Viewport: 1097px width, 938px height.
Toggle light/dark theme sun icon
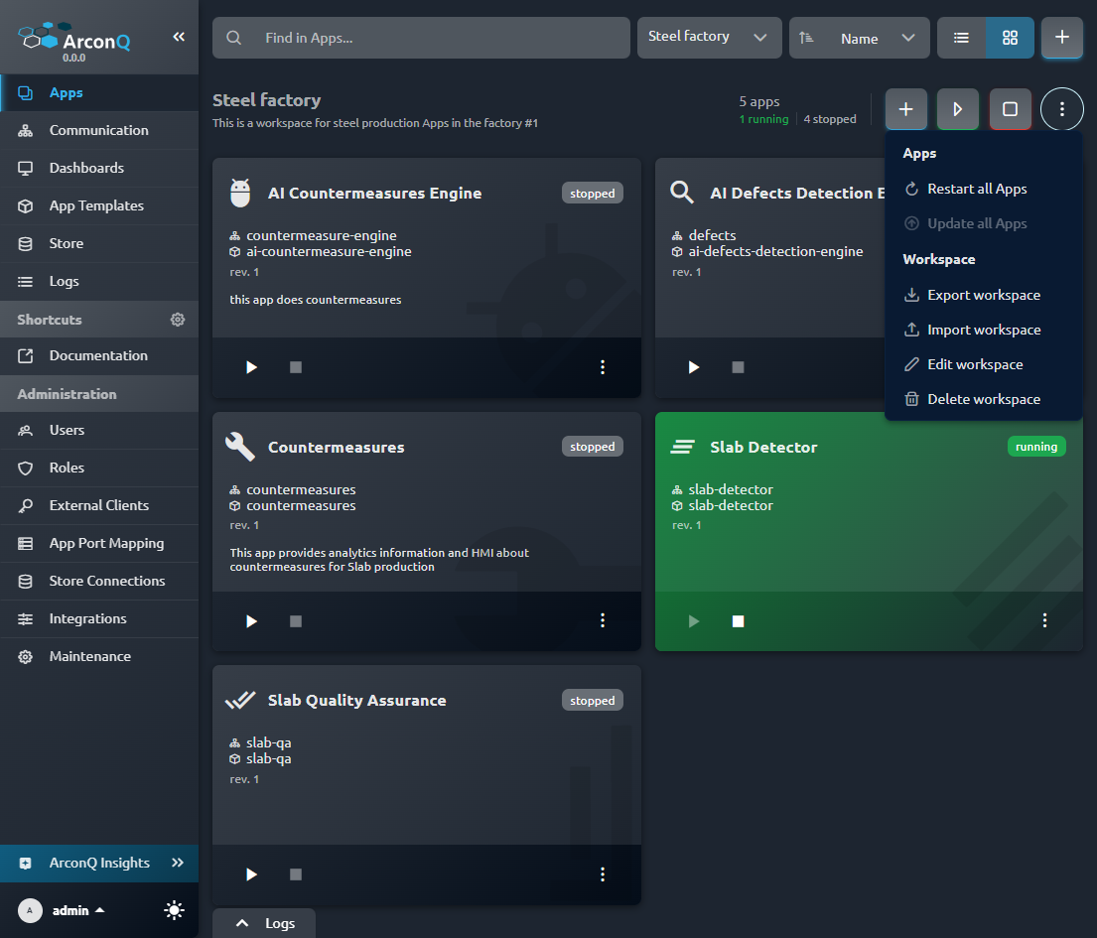point(175,910)
